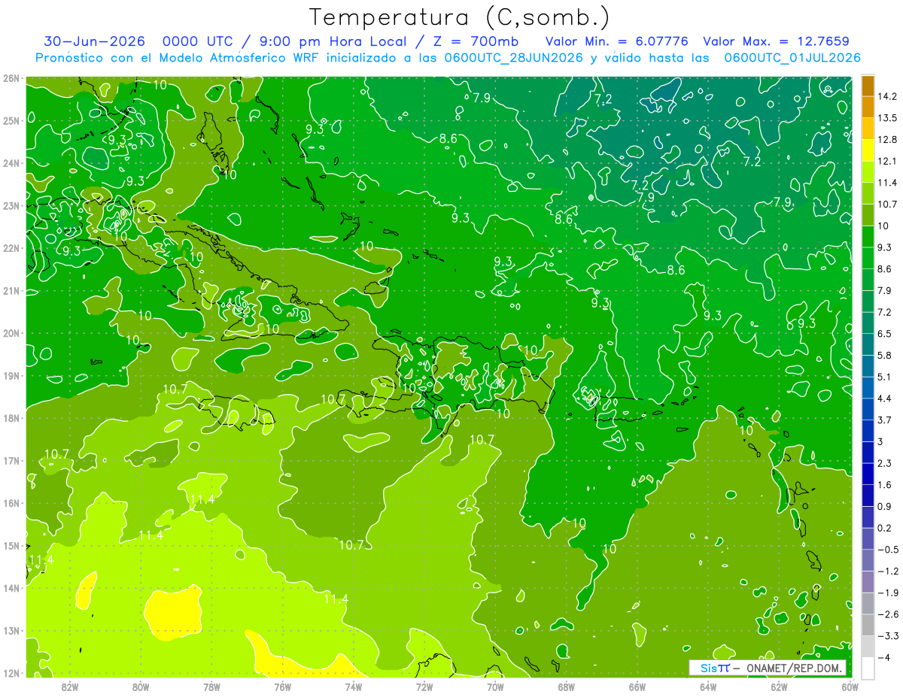Image resolution: width=903 pixels, height=697 pixels.
Task: Click the '15N' latitude axis label
Action: (11, 546)
